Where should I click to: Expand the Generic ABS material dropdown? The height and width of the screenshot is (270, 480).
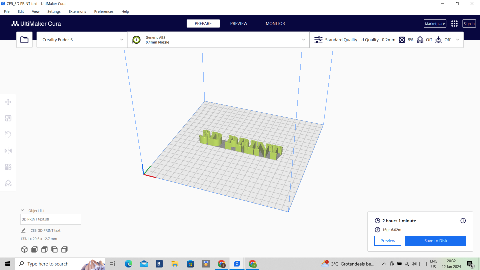303,40
